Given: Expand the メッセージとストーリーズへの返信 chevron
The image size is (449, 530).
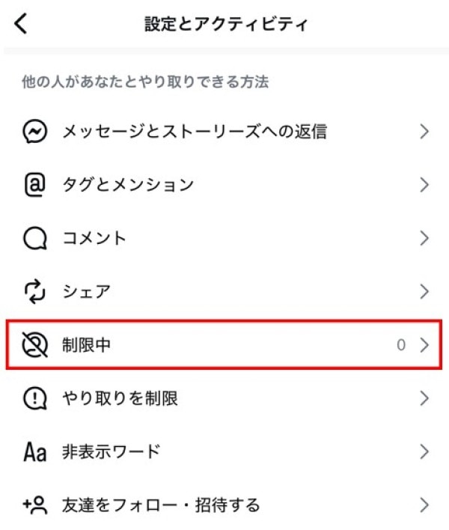Looking at the screenshot, I should [424, 132].
